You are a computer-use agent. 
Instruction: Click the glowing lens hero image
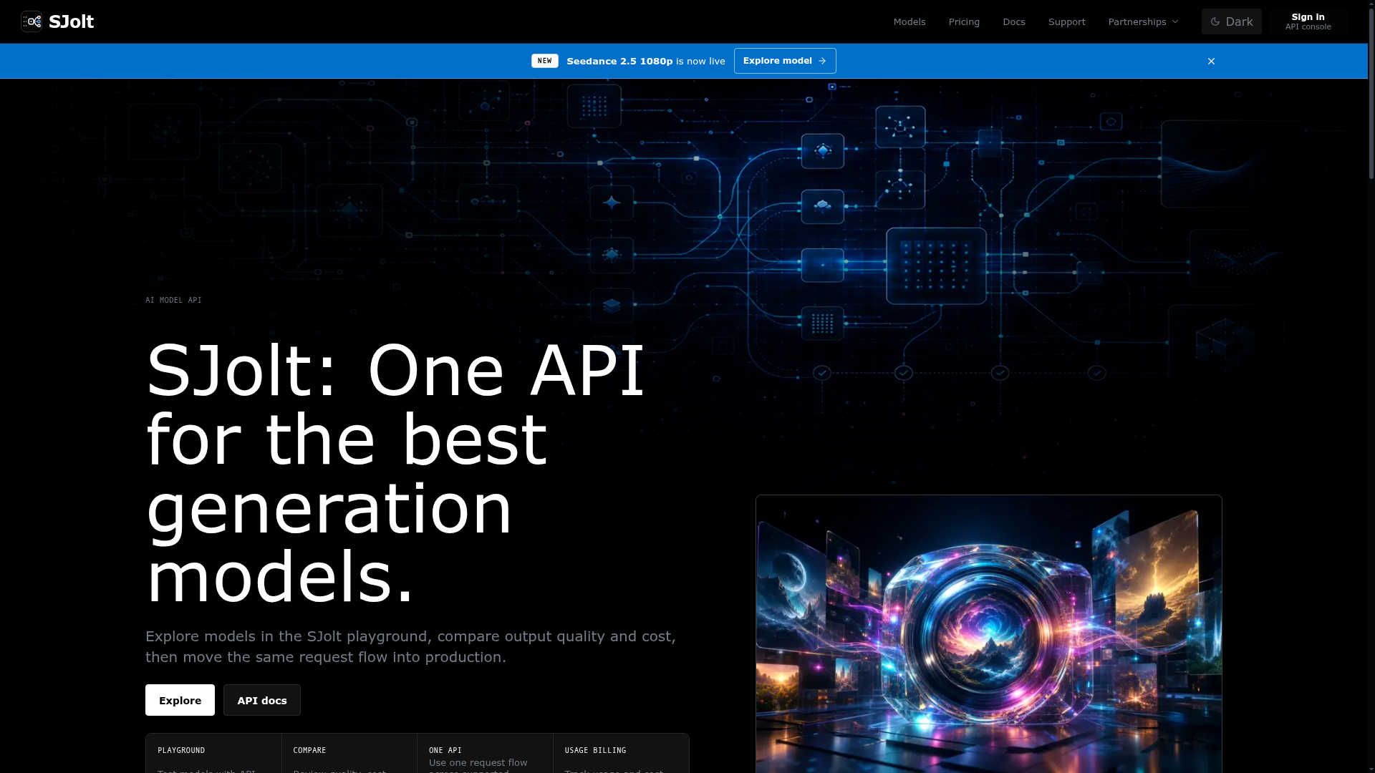click(988, 634)
